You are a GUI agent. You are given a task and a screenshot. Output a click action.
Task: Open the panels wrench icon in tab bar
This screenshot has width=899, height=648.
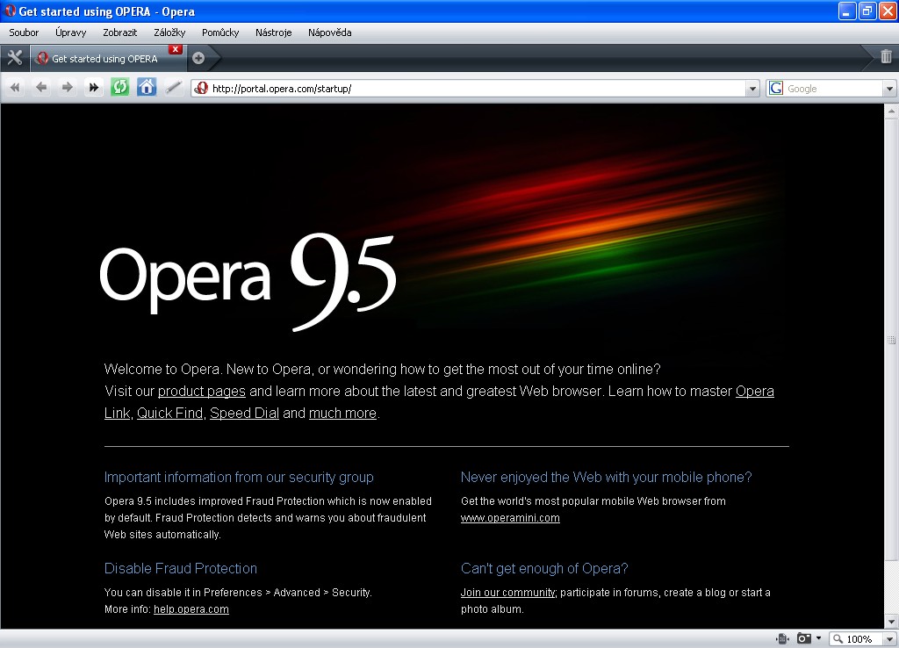(x=14, y=57)
